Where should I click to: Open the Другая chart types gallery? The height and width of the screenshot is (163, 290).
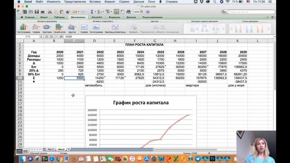coord(72,28)
